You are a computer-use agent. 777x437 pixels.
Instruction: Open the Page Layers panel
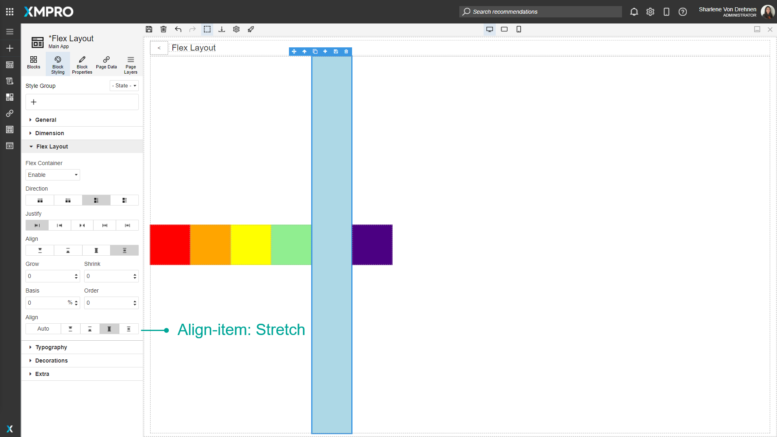[130, 64]
